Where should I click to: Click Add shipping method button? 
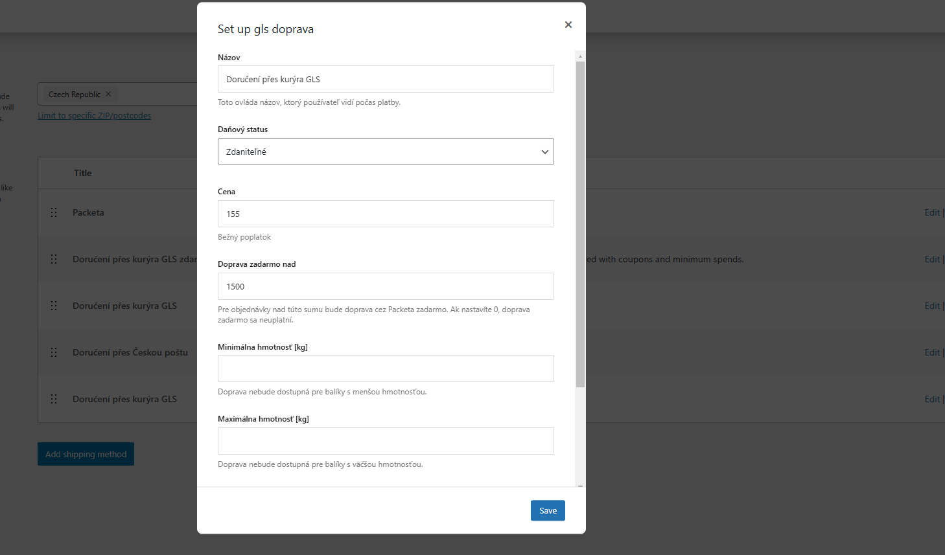pyautogui.click(x=86, y=454)
